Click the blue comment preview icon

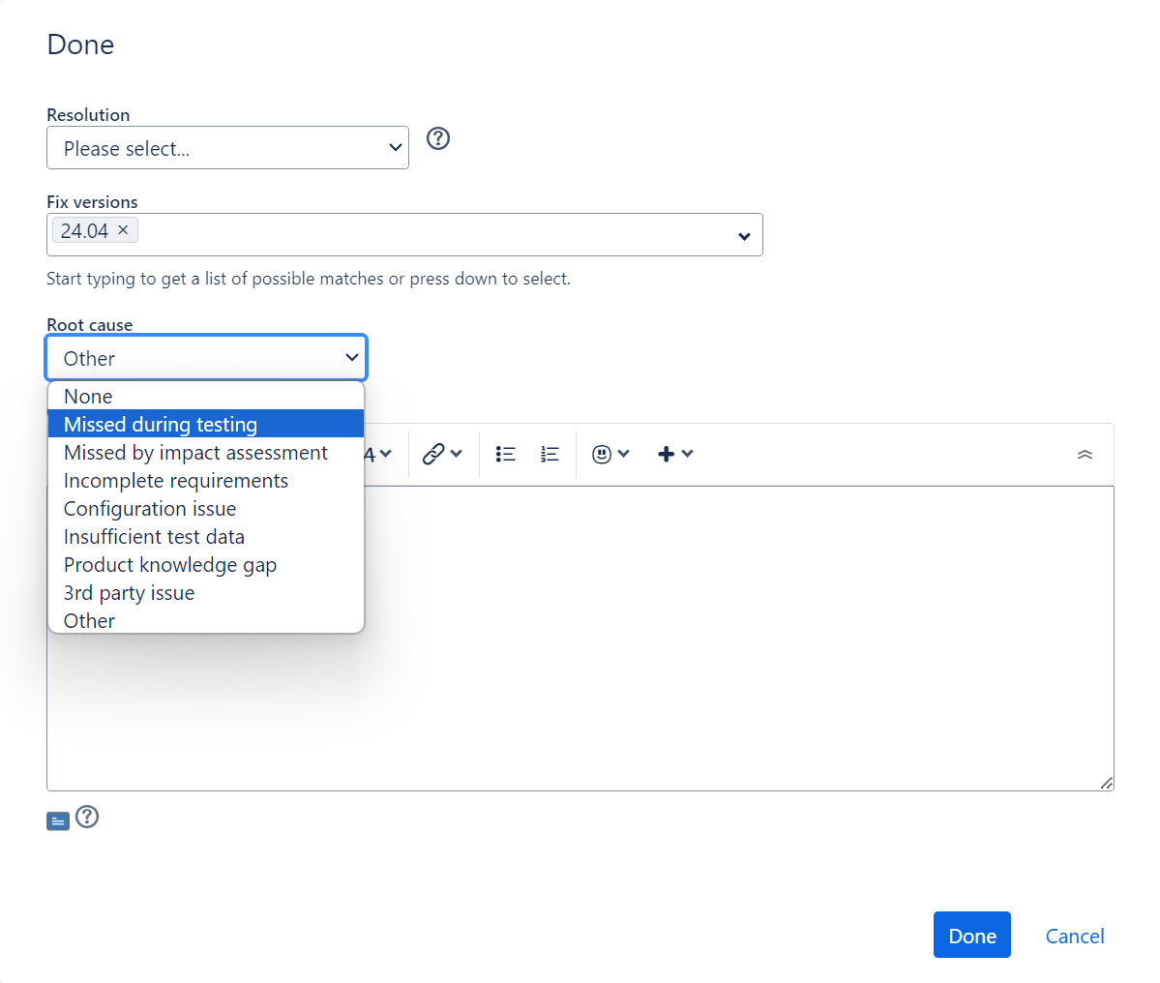(57, 819)
